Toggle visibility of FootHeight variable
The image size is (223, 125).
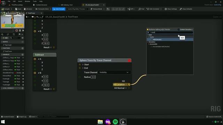tap(23, 85)
